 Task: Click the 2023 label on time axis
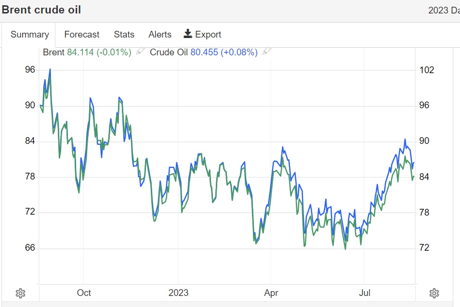tap(178, 293)
